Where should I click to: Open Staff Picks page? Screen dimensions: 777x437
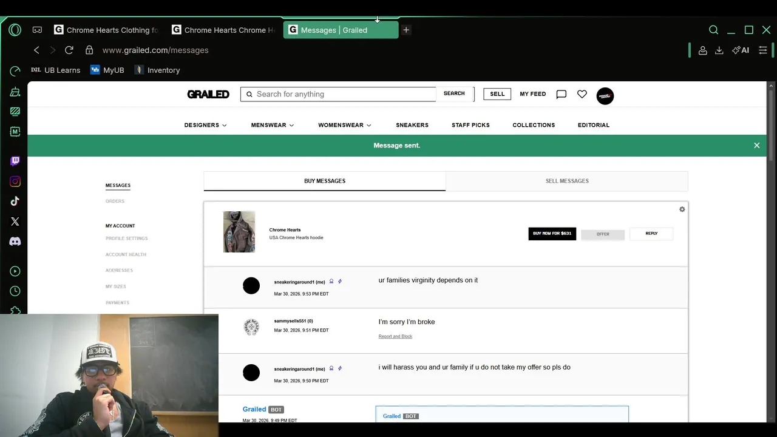click(470, 125)
